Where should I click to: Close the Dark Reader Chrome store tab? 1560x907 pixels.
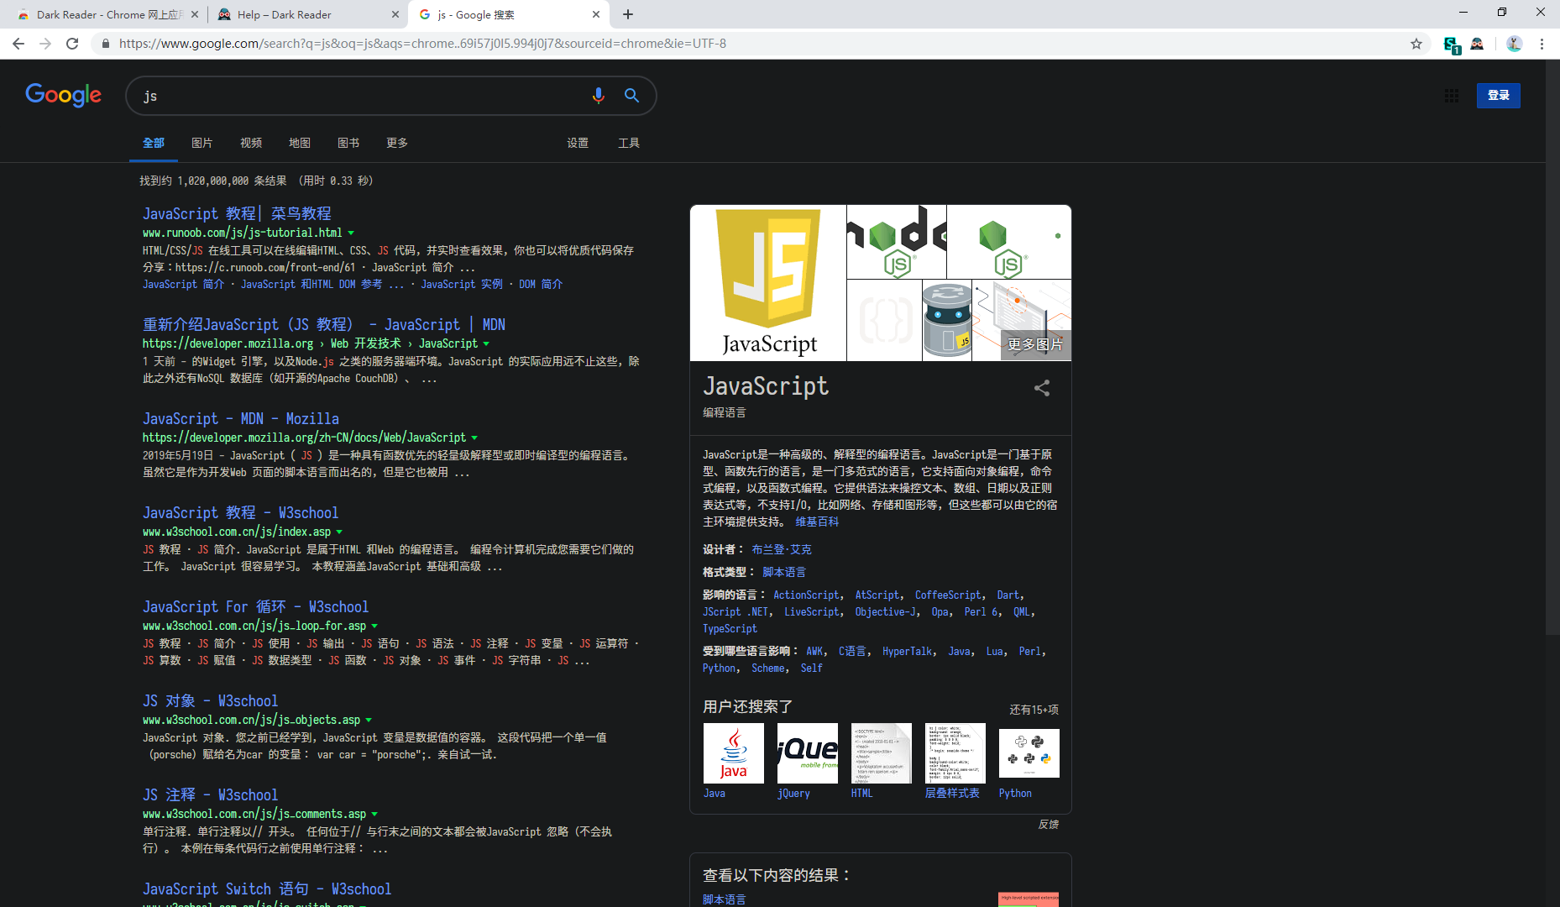195,14
